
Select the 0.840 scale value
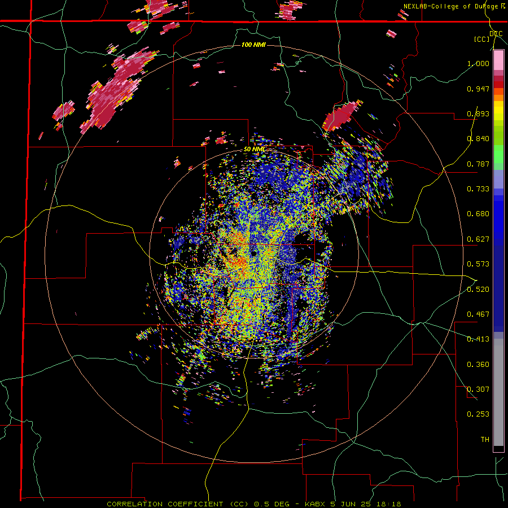pyautogui.click(x=478, y=139)
